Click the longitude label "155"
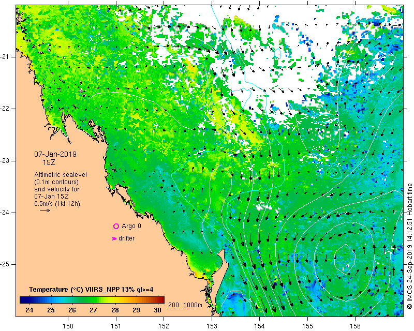Screen dimensions: 414x331 307,326
